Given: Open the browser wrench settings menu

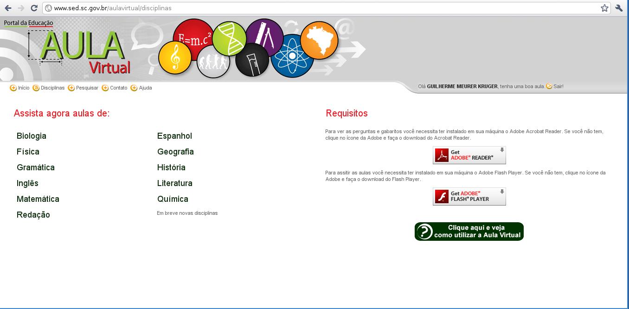Looking at the screenshot, I should pos(619,8).
